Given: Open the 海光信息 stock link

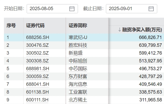Looking at the screenshot, I should (x=78, y=84).
